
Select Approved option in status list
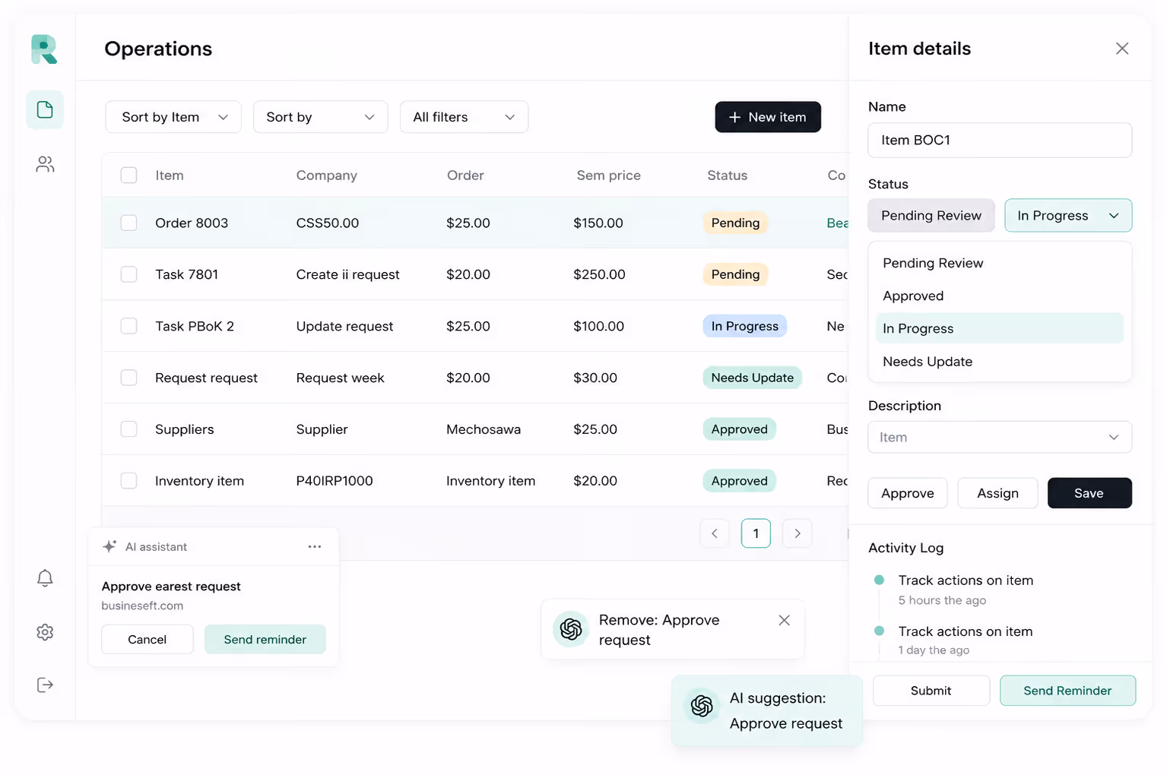(x=1000, y=296)
